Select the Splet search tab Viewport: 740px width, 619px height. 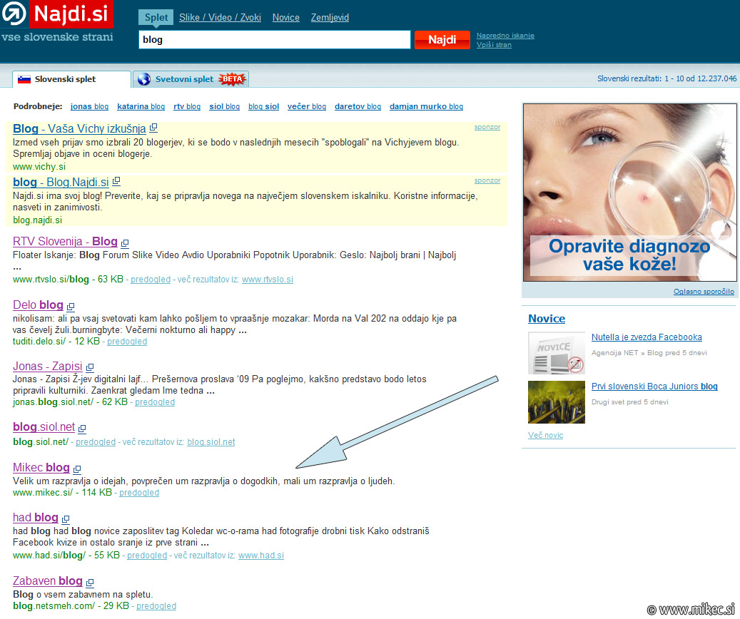click(156, 17)
